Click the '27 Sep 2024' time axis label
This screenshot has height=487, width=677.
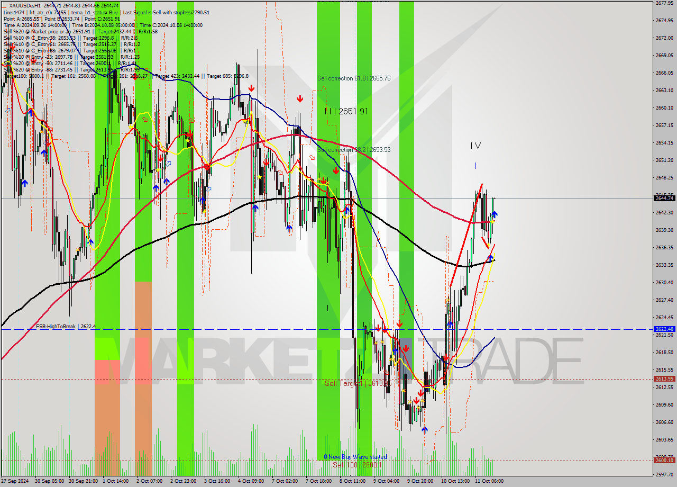(x=16, y=481)
